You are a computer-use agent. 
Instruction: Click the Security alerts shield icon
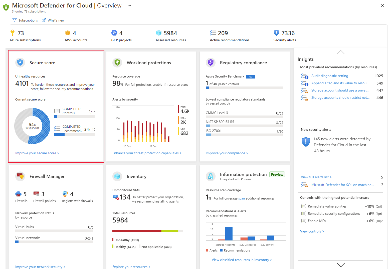click(x=276, y=33)
